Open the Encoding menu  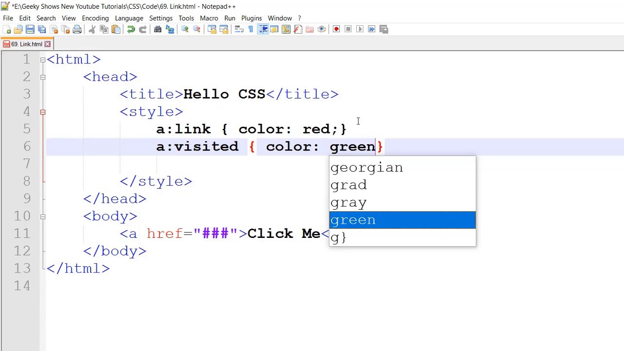(x=95, y=18)
